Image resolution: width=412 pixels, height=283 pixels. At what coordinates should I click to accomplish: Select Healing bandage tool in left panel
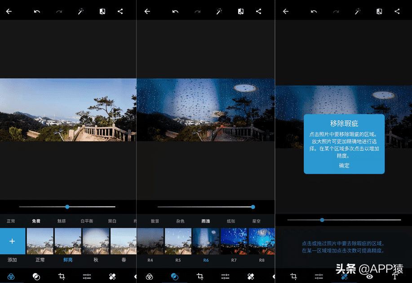pyautogui.click(x=112, y=276)
